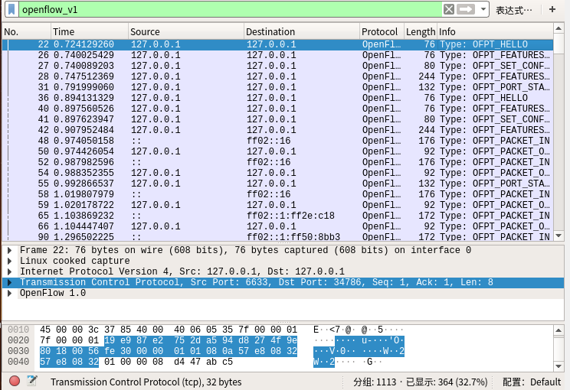Click the 分组: 1113 packet count status
The height and width of the screenshot is (390, 570).
click(375, 382)
